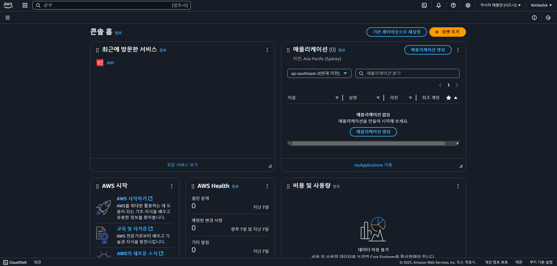The width and height of the screenshot is (557, 266).
Task: Click the IAM service icon
Action: pos(100,63)
